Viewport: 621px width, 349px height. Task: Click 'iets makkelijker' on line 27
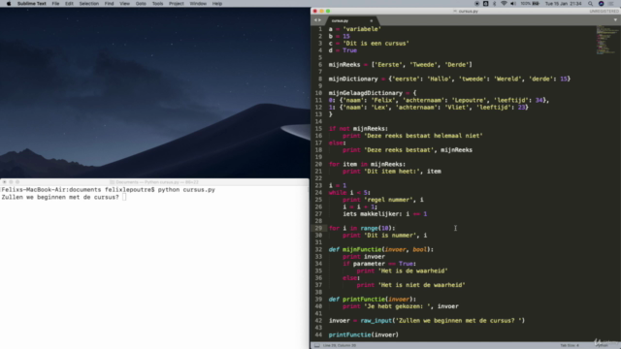click(371, 214)
